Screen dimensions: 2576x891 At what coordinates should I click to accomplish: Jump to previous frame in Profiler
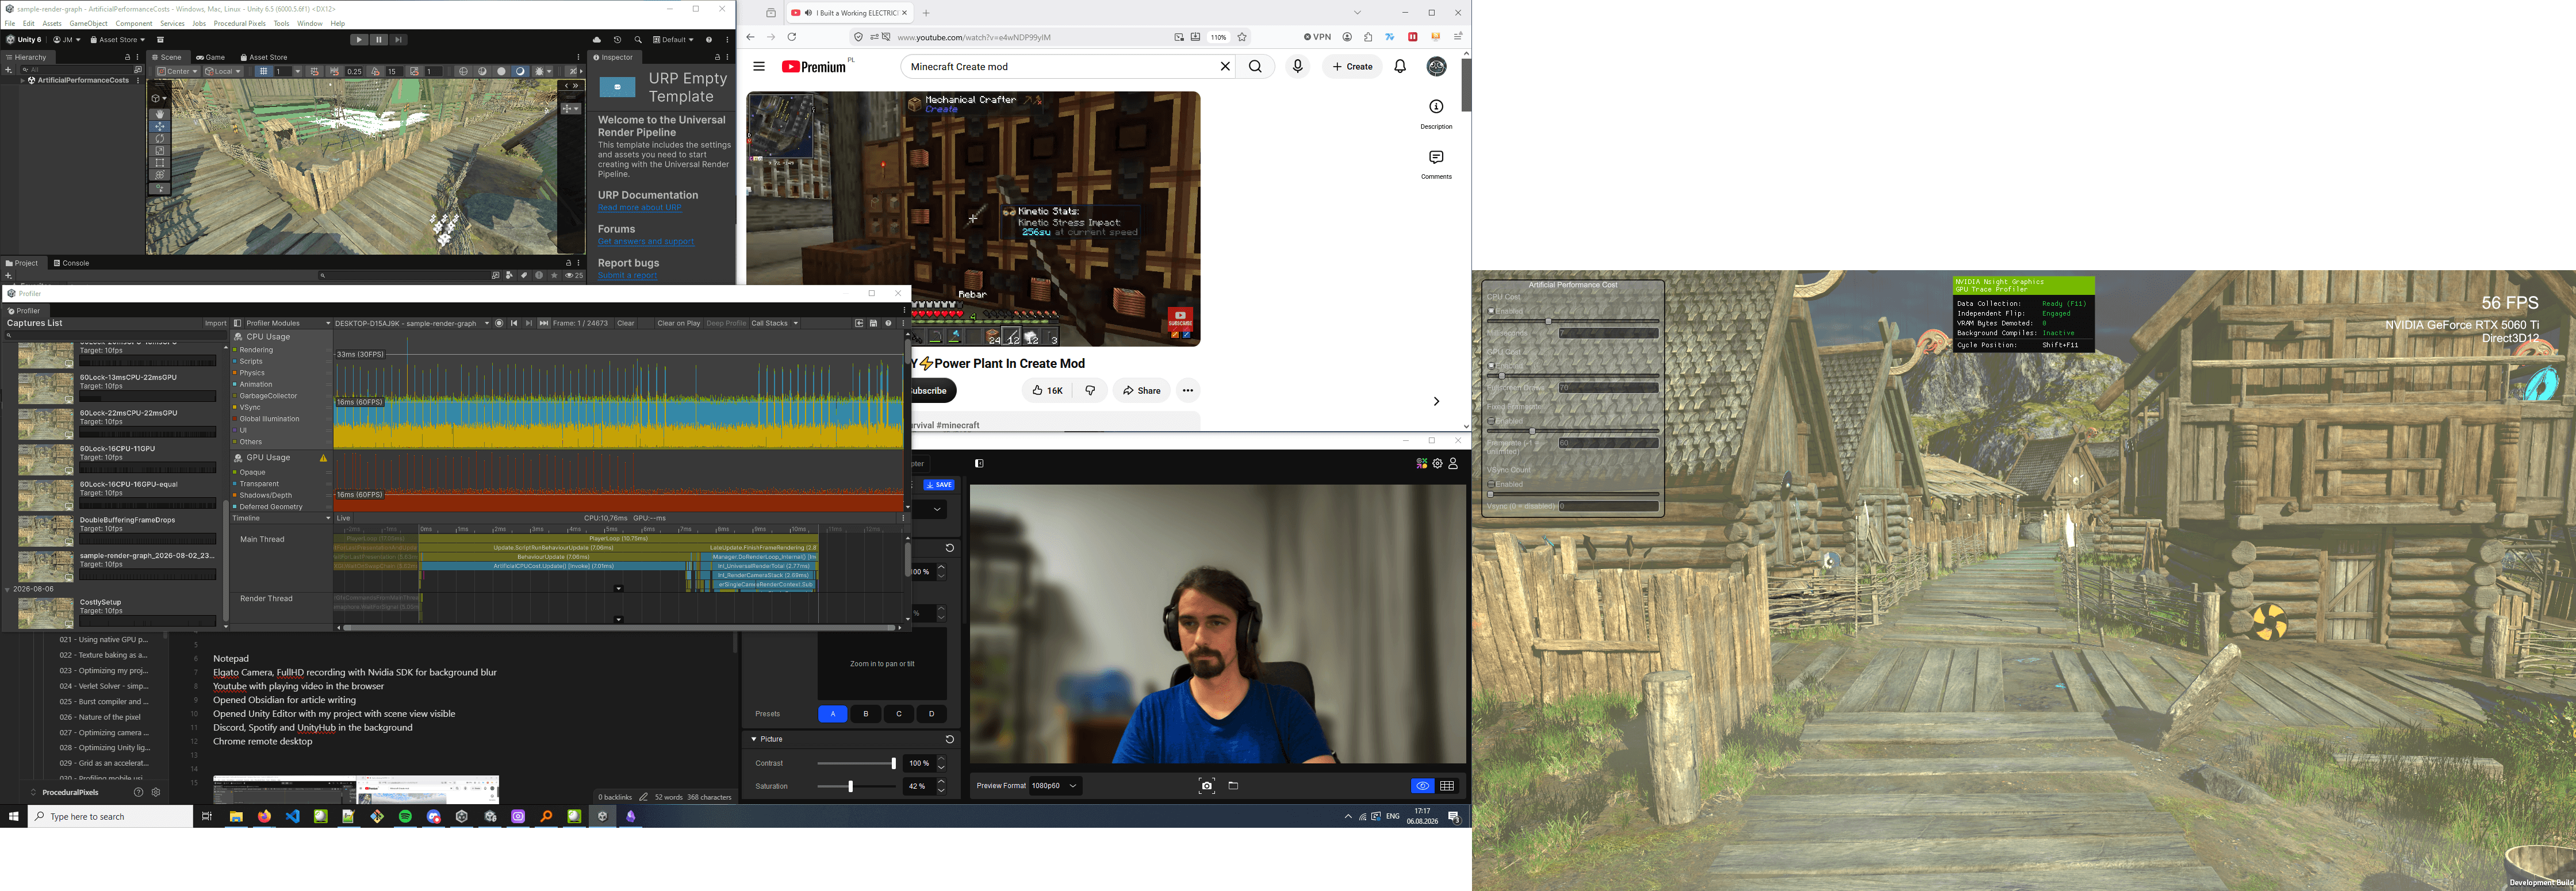pos(514,323)
